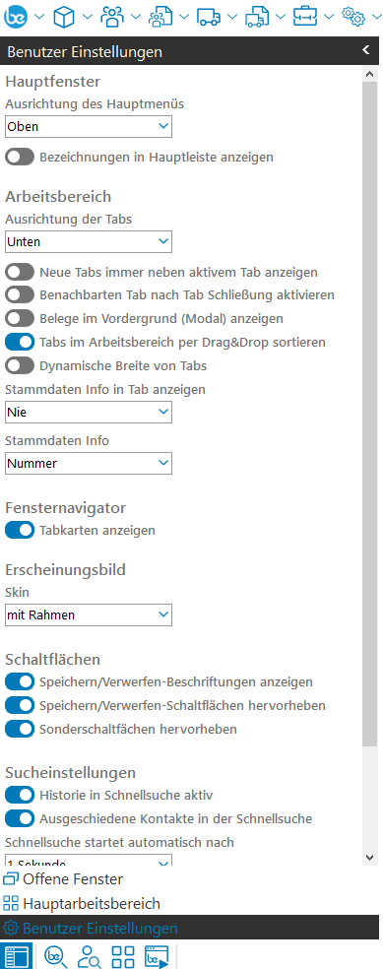Screen dimensions: 383x969
Task: Open Ausrichtung des Hauptmenüs dropdown
Action: coord(89,127)
